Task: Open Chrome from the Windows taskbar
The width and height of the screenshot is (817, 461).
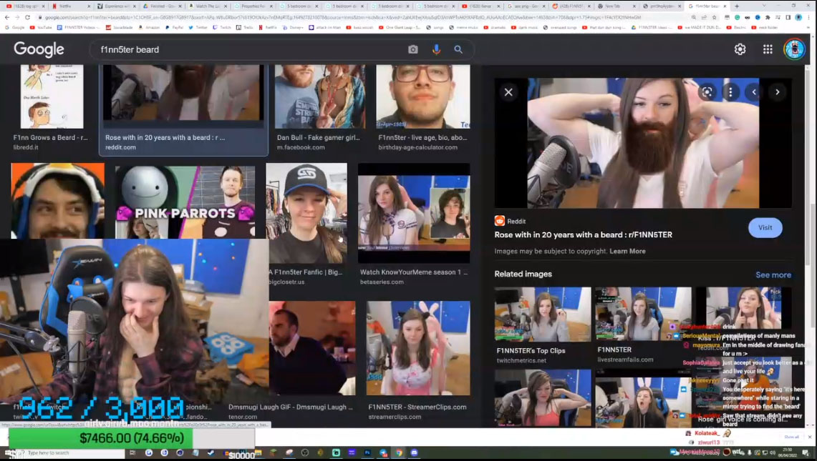Action: 399,452
